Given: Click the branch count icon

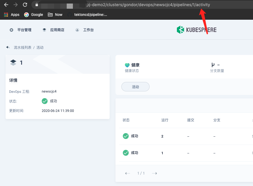Looking at the screenshot, I should (213, 65).
